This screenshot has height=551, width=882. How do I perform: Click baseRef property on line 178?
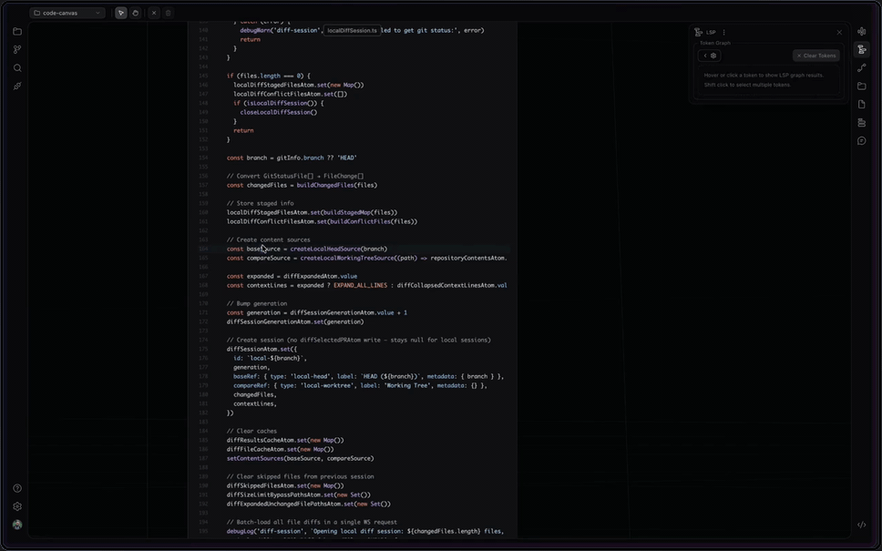point(246,376)
